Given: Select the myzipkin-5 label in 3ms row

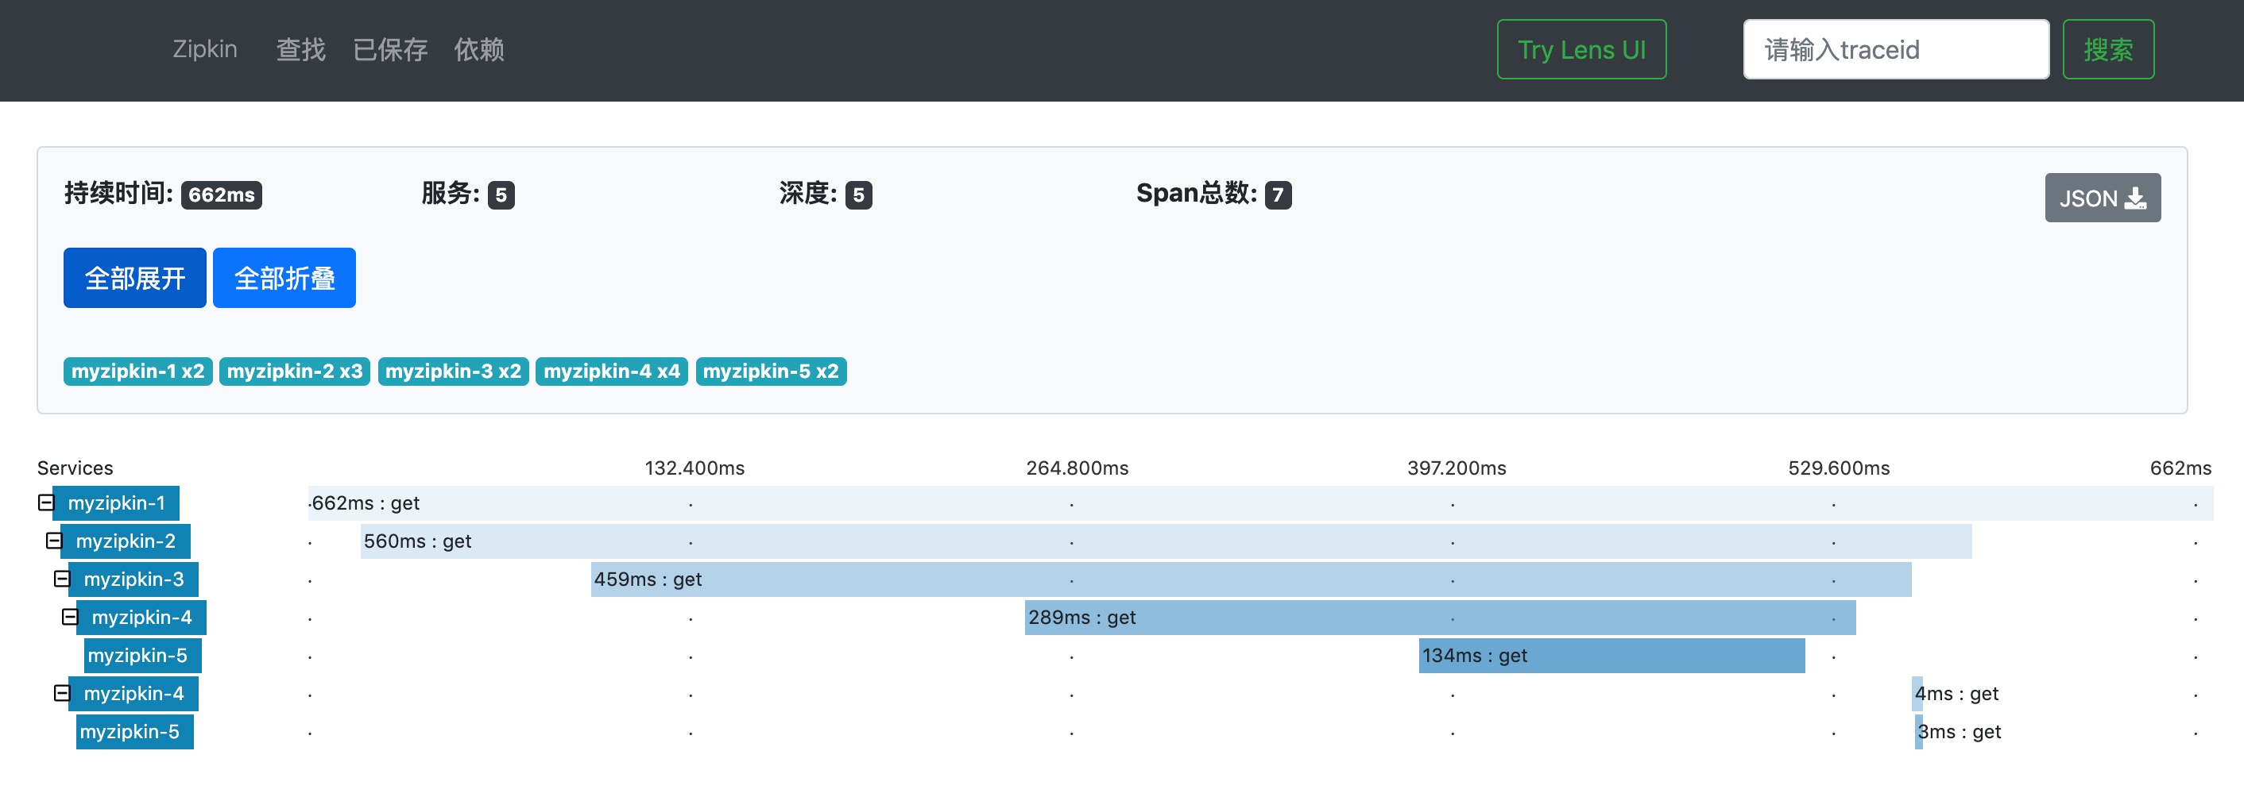Looking at the screenshot, I should coord(135,733).
